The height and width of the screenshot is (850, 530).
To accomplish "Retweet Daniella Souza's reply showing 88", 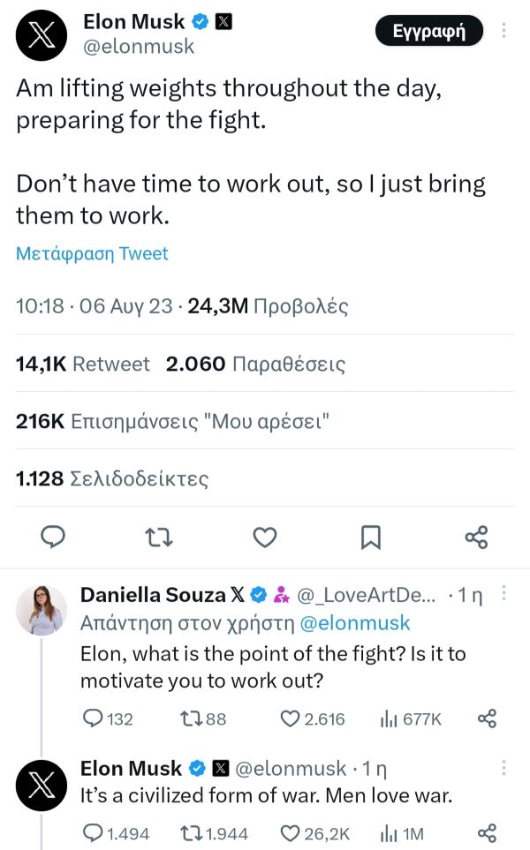I will click(203, 718).
